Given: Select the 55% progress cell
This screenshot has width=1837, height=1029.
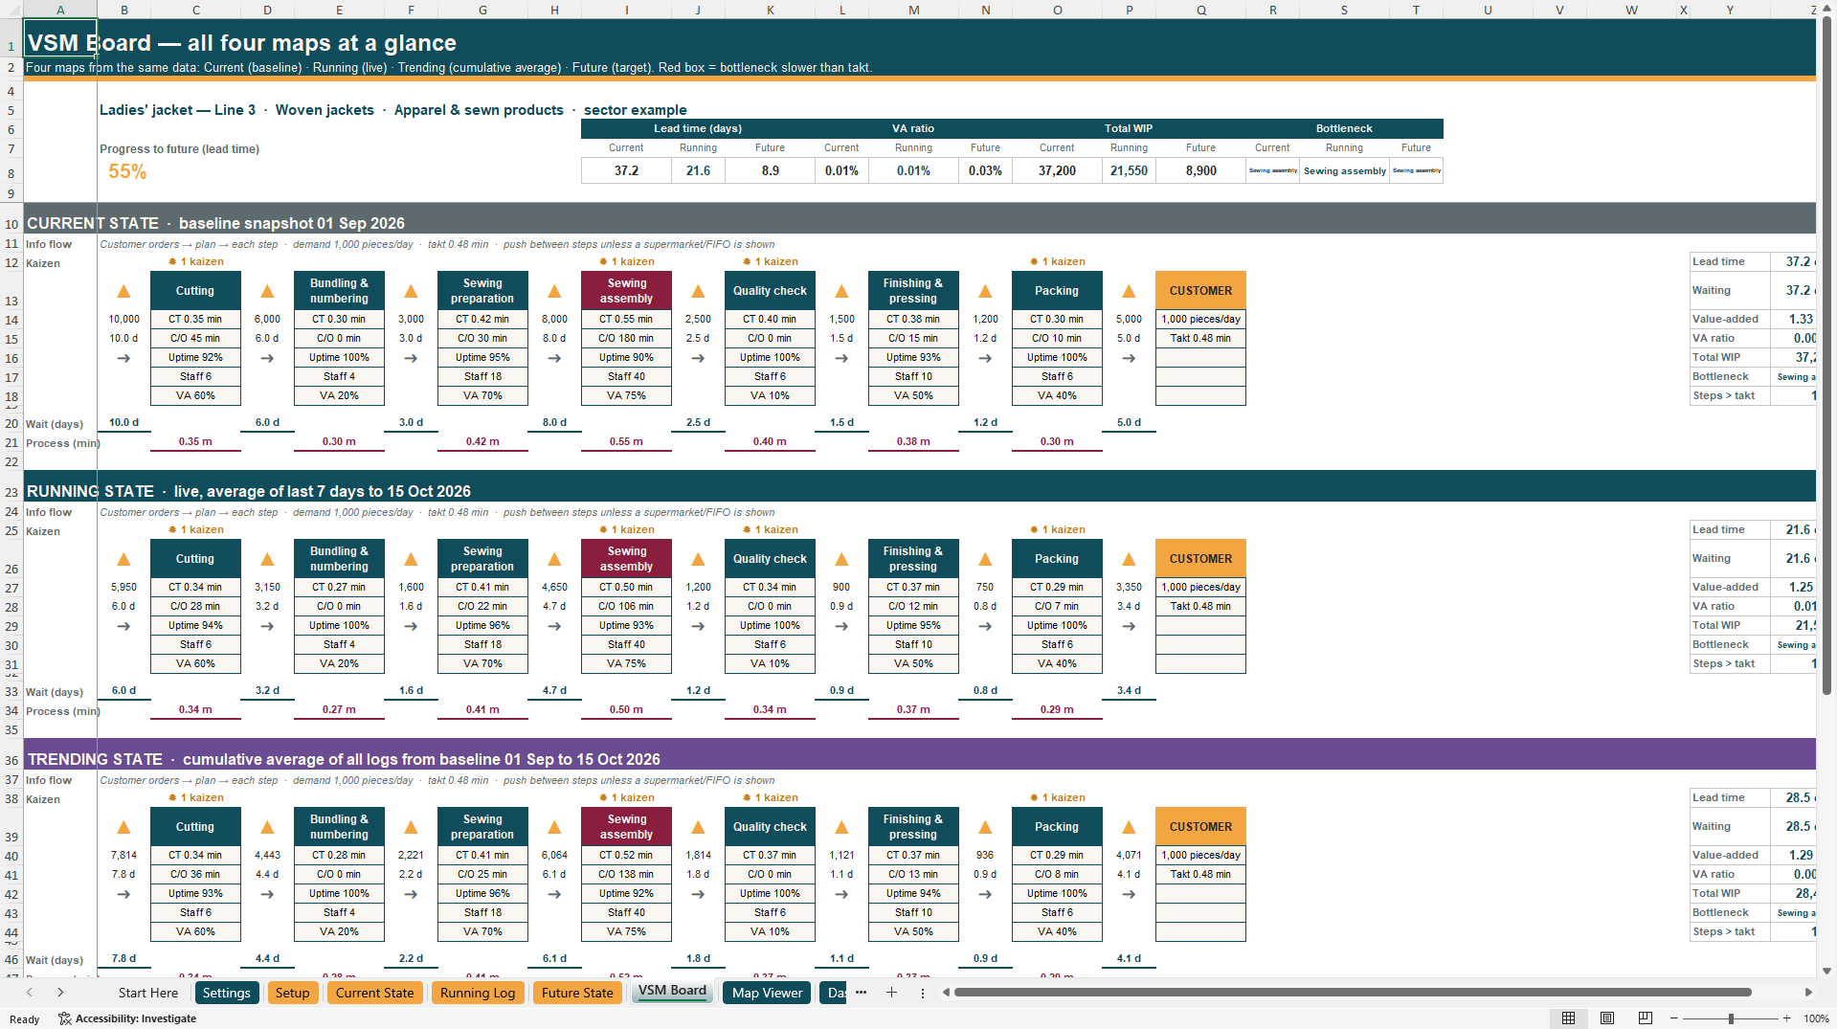Looking at the screenshot, I should 127,171.
